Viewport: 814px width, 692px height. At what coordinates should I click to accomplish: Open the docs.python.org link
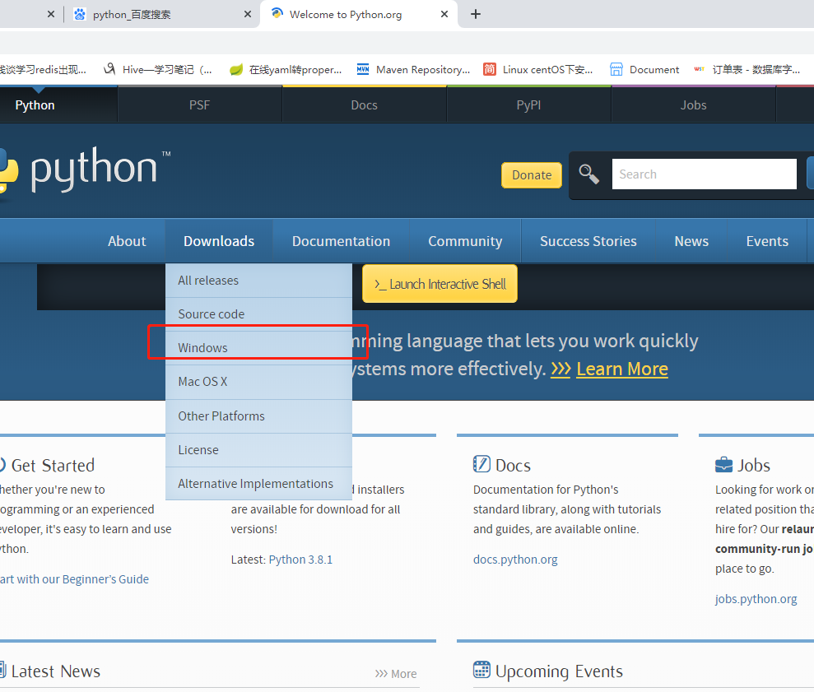click(x=515, y=560)
